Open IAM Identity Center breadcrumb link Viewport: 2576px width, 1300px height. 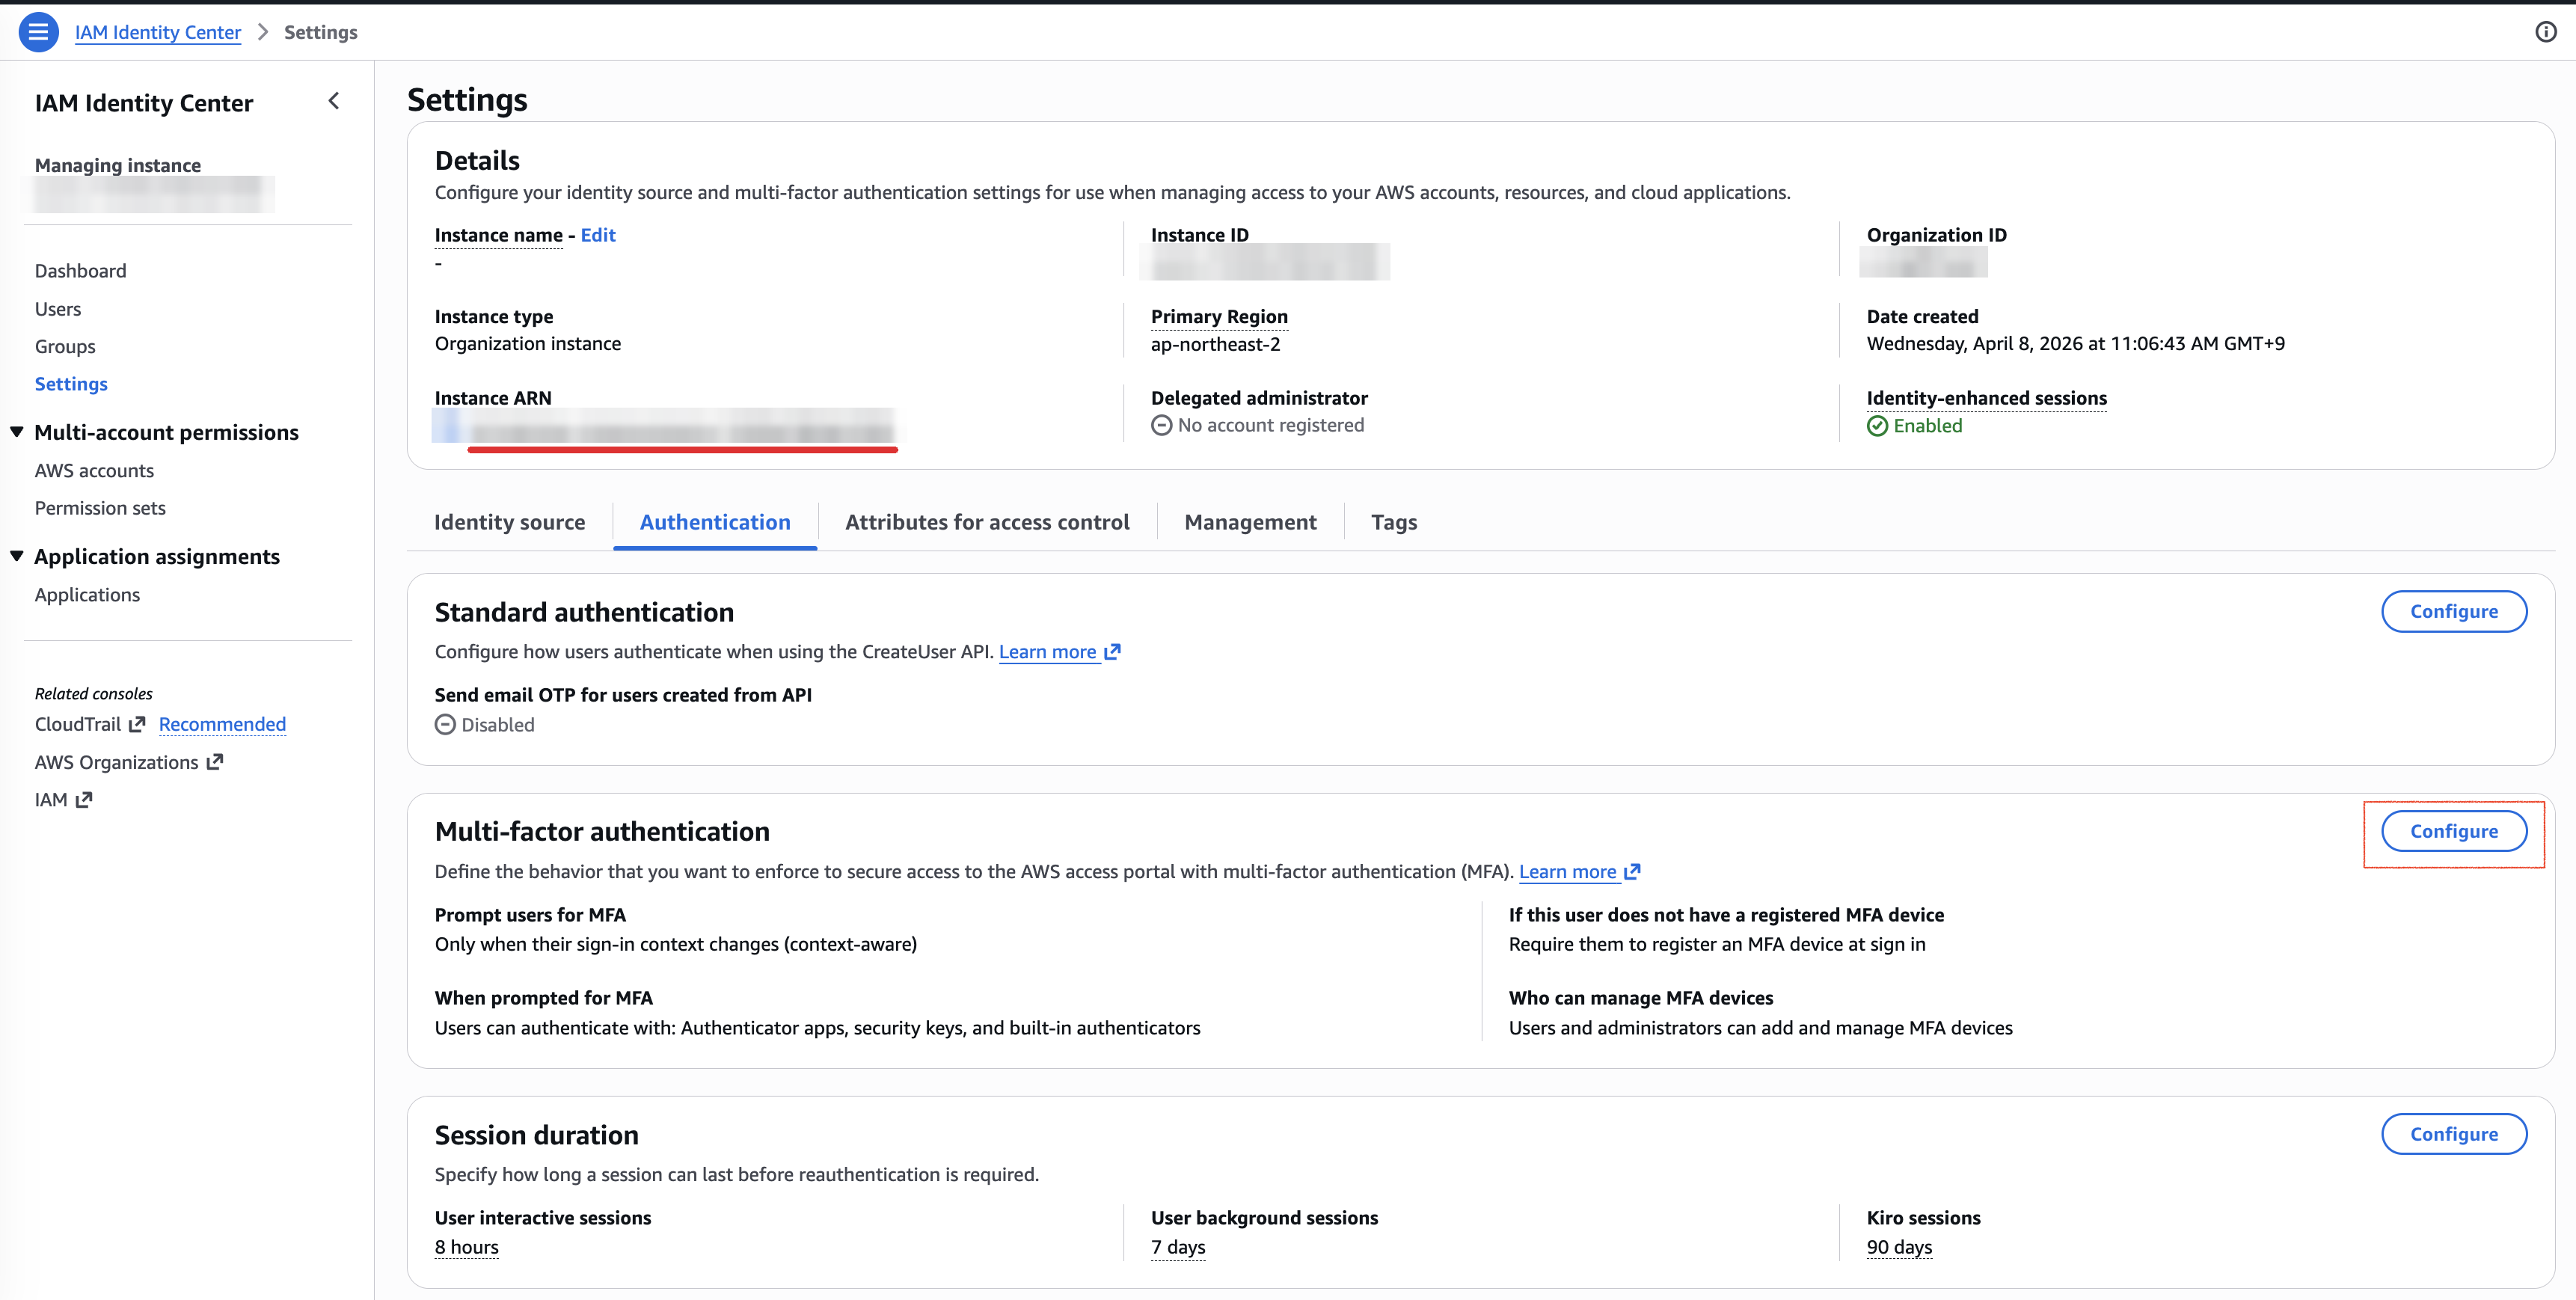pos(158,32)
